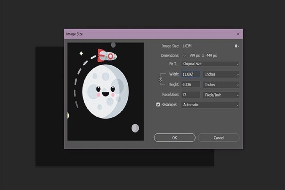This screenshot has width=285, height=190.
Task: Click the Height label
Action: coord(174,84)
